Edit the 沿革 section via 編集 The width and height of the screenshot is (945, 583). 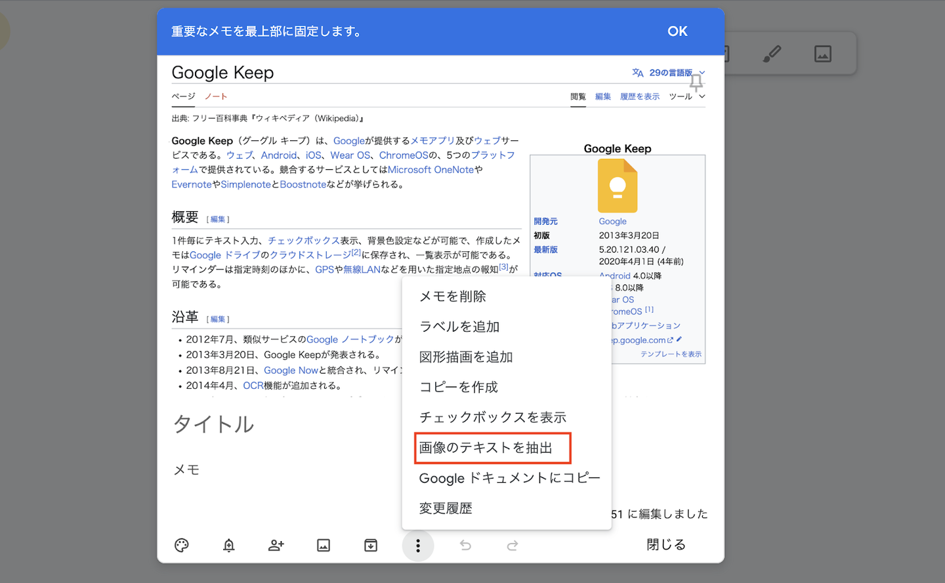(x=218, y=319)
